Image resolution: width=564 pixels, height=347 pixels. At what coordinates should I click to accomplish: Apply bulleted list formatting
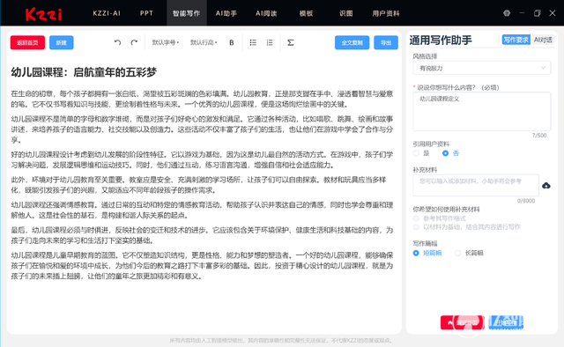point(253,42)
